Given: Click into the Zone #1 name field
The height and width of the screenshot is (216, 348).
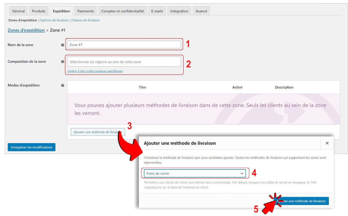Looking at the screenshot, I should pos(124,45).
